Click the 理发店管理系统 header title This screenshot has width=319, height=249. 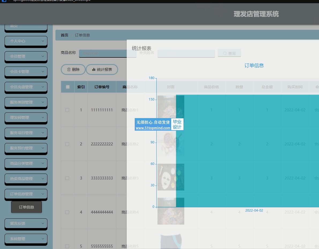256,14
